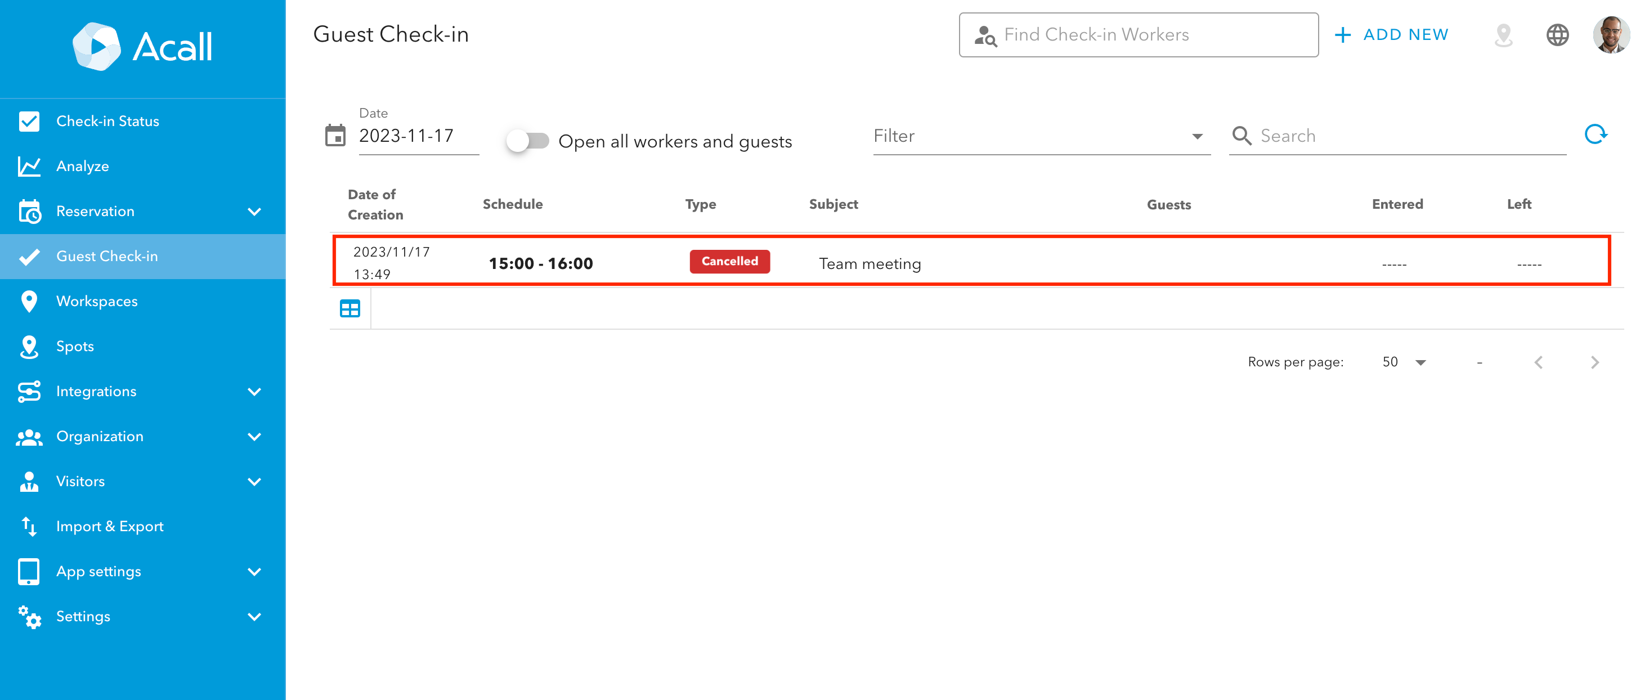The image size is (1649, 700).
Task: Click the Import & Export arrows icon
Action: [x=29, y=526]
